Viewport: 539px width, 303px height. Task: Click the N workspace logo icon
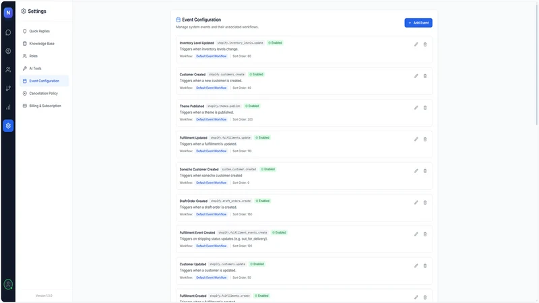coord(8,13)
